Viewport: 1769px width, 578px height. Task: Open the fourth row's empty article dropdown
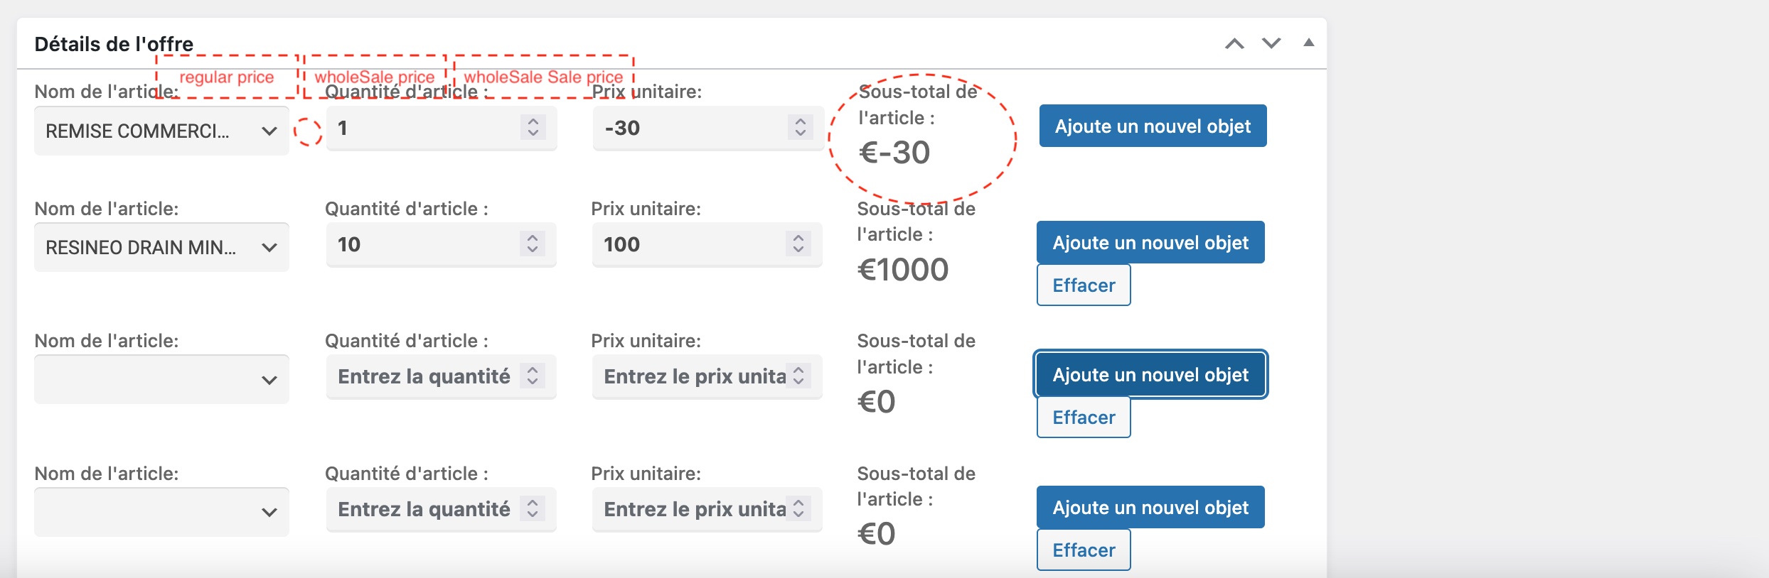(x=161, y=511)
